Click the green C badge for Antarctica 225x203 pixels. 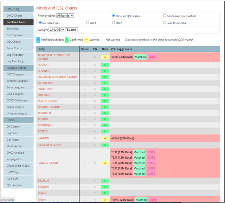point(105,83)
